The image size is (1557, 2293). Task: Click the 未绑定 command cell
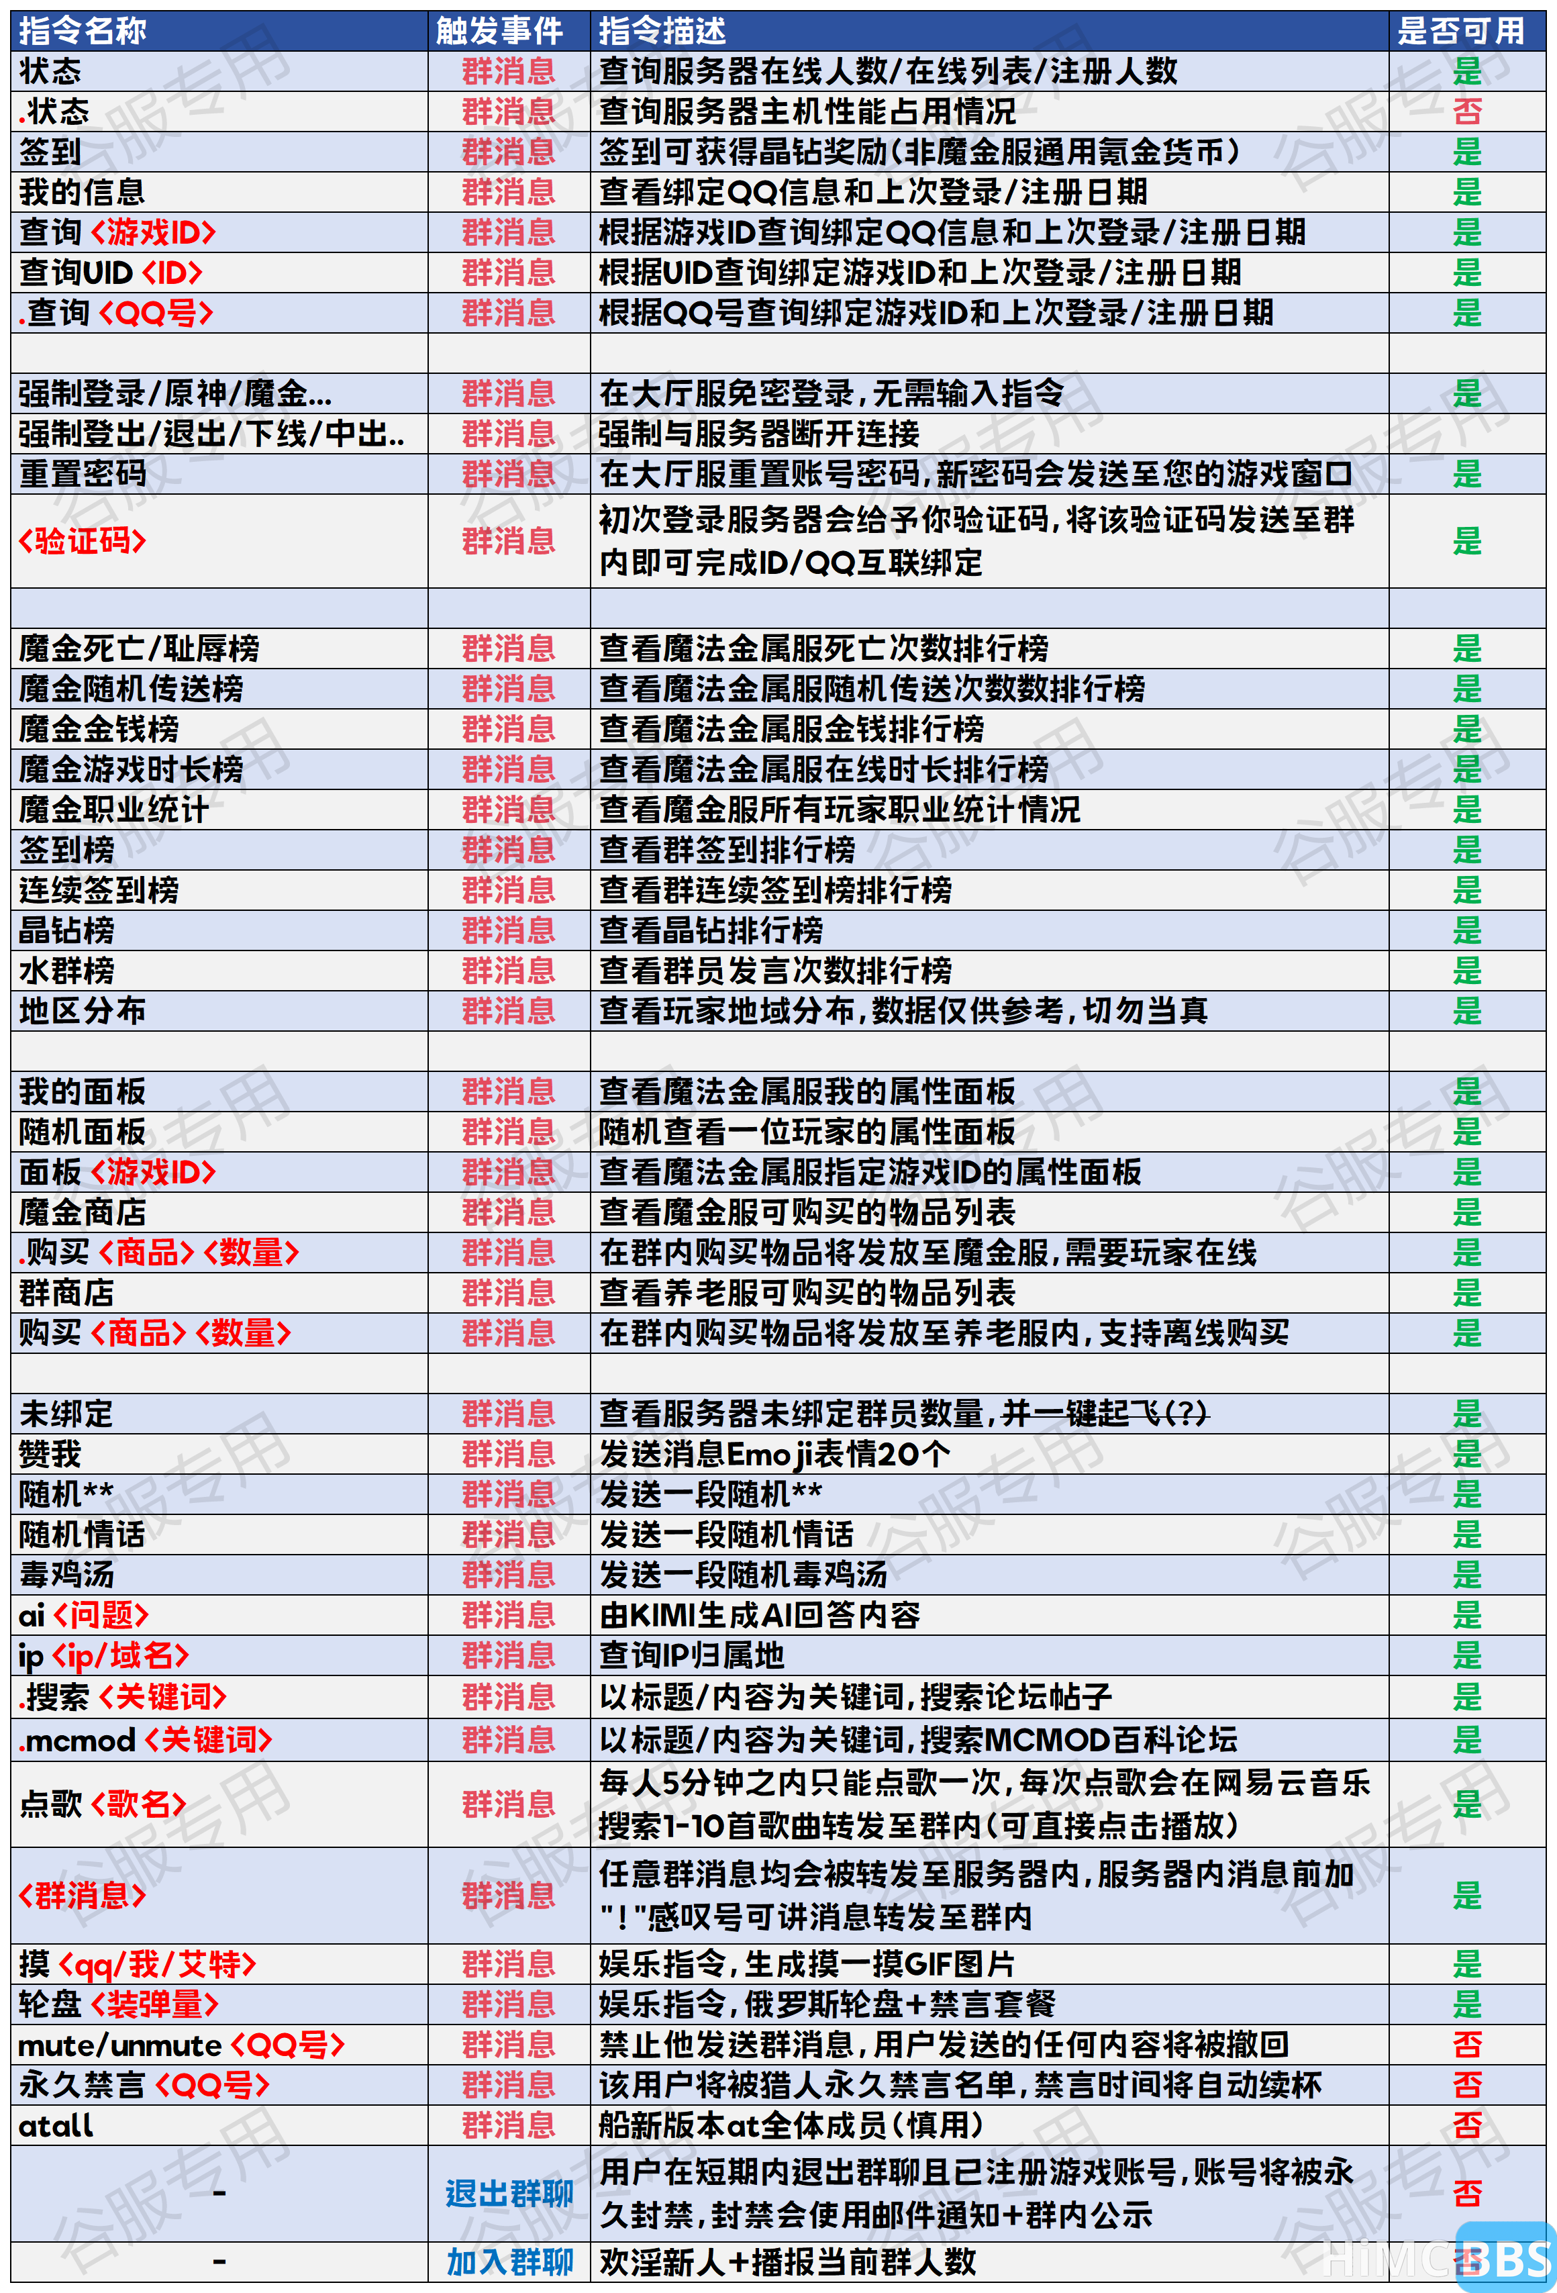[219, 1414]
